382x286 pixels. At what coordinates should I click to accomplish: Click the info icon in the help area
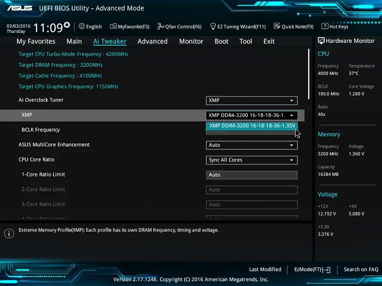9,234
